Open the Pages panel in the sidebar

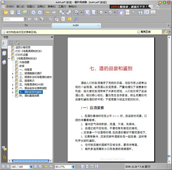[x=4, y=53]
